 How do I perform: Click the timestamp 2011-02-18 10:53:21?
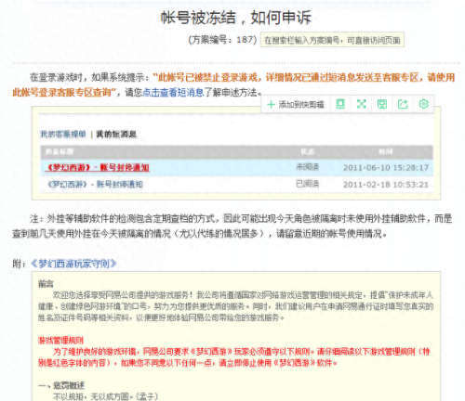tap(386, 185)
